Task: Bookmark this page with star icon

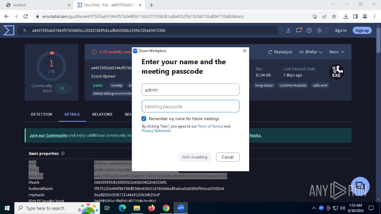Action: point(334,16)
